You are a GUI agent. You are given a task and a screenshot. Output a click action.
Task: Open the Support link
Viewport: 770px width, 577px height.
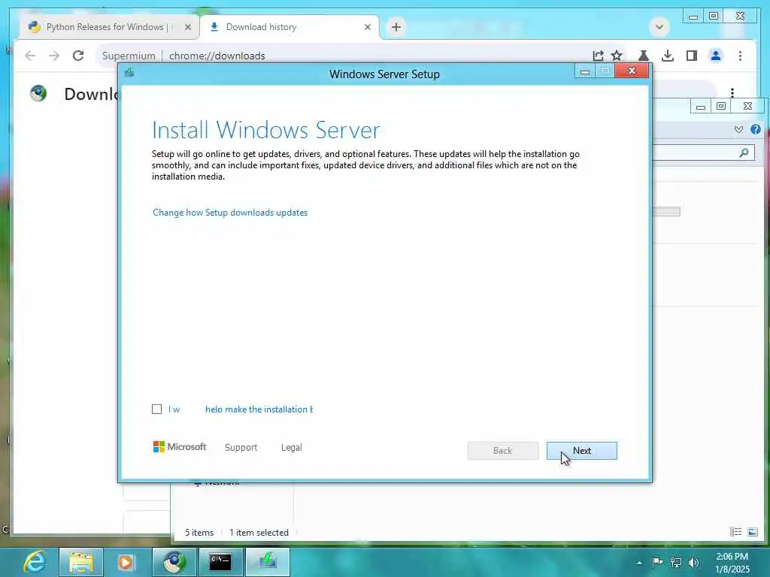click(x=241, y=448)
